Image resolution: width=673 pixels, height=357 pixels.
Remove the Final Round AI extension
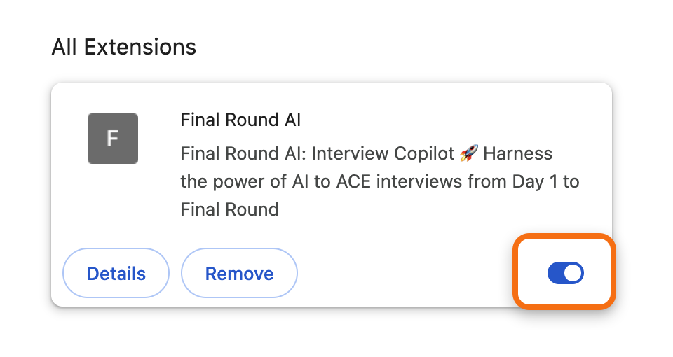[239, 273]
